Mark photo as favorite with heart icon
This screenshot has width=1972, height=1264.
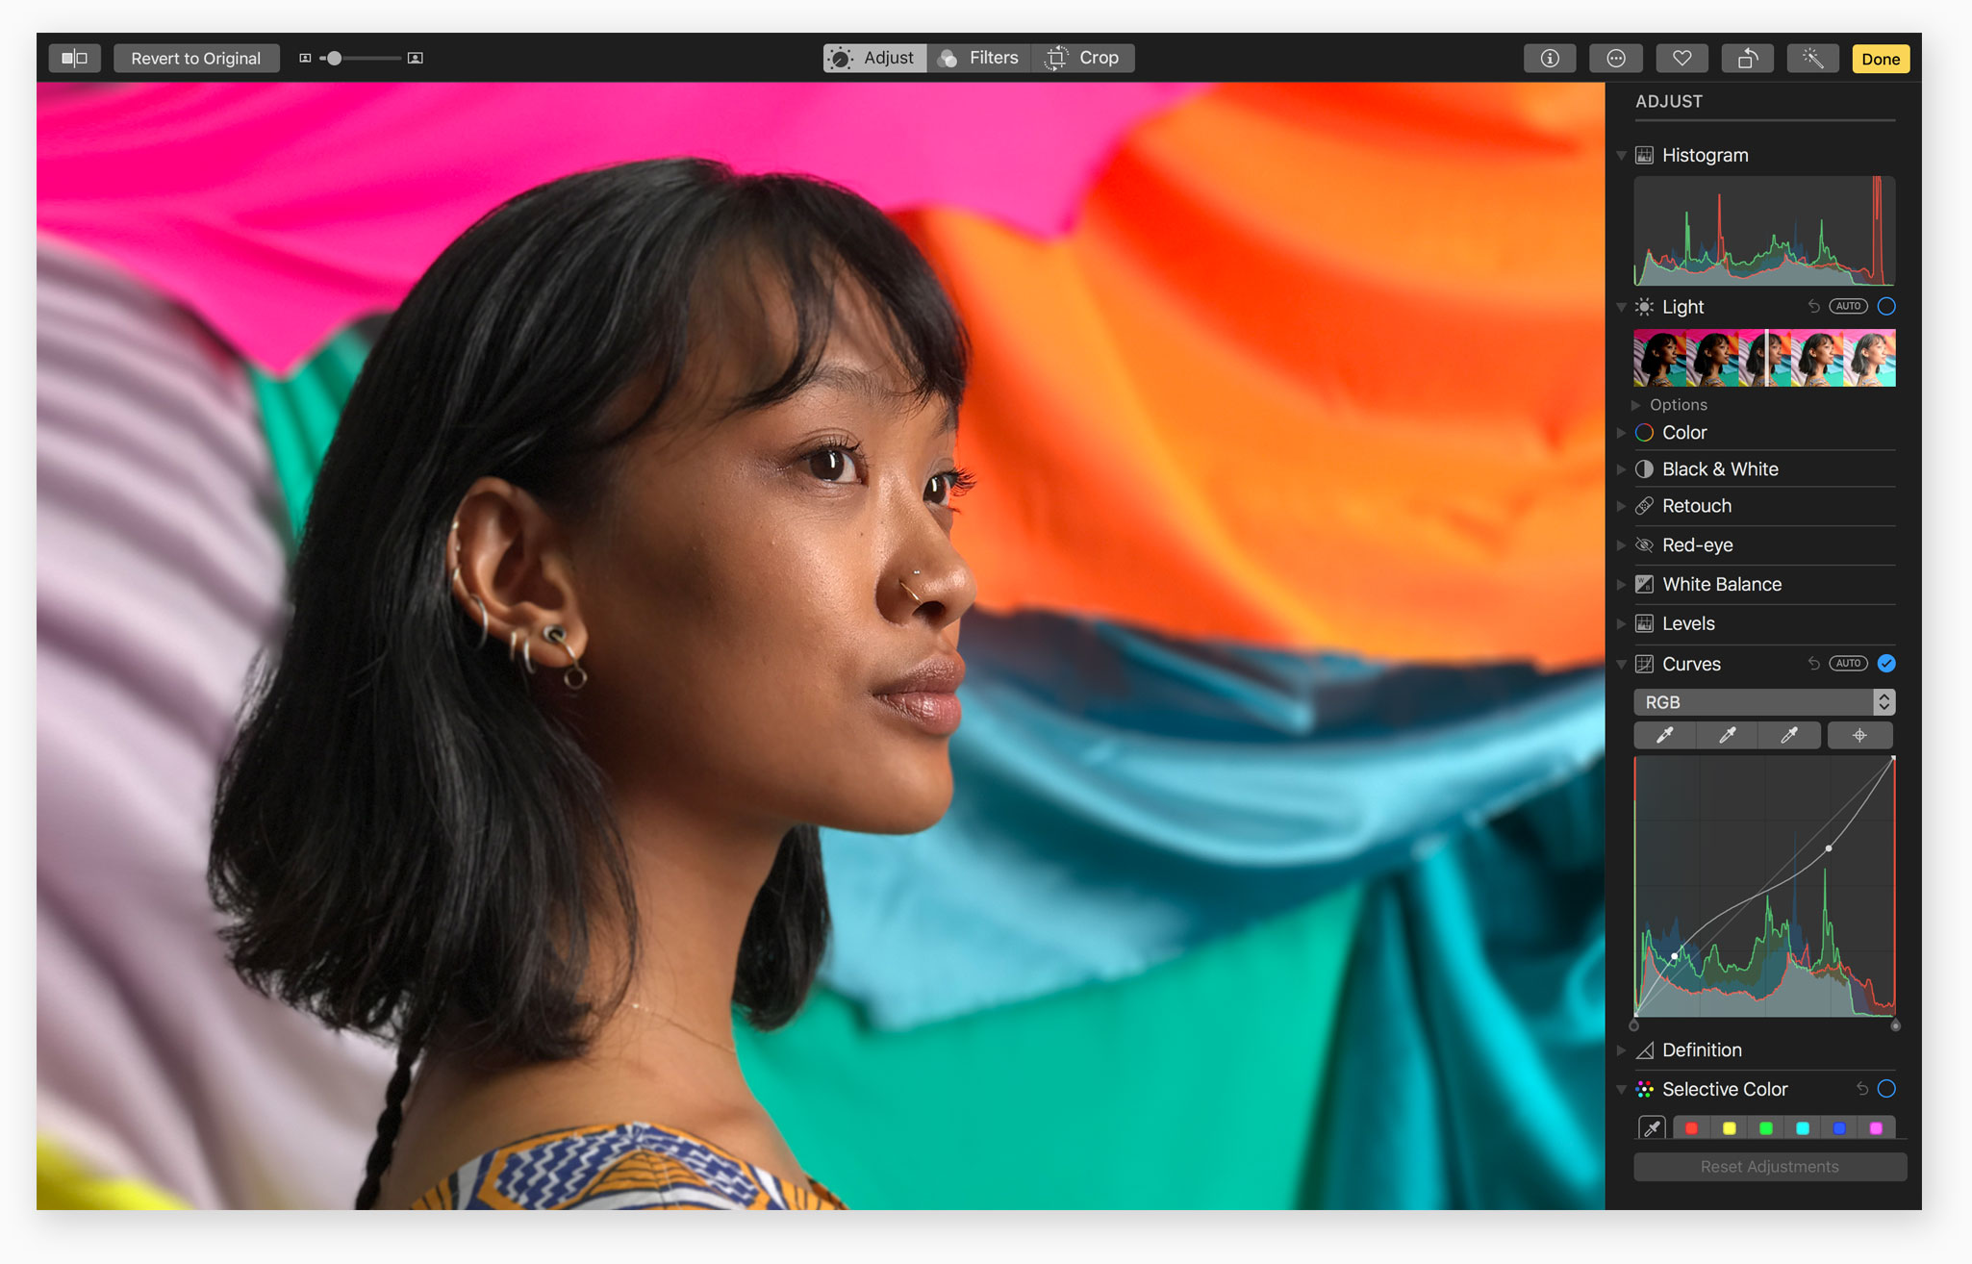pyautogui.click(x=1681, y=59)
